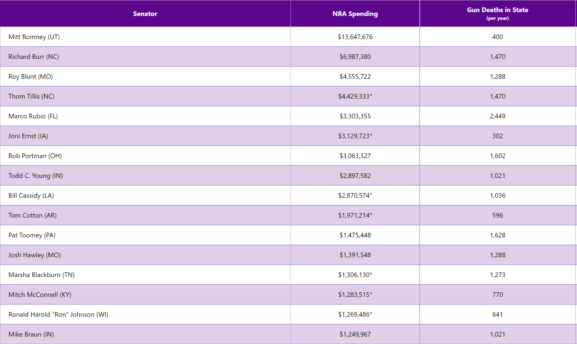Select the Joni Ernst (IA) row name
Screen dimensions: 577x344
point(28,136)
